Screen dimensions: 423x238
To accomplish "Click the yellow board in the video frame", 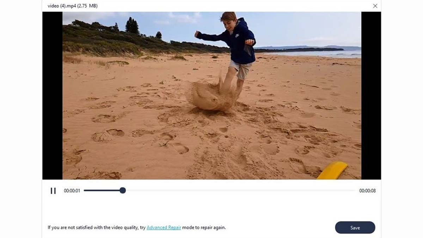I will coord(332,171).
